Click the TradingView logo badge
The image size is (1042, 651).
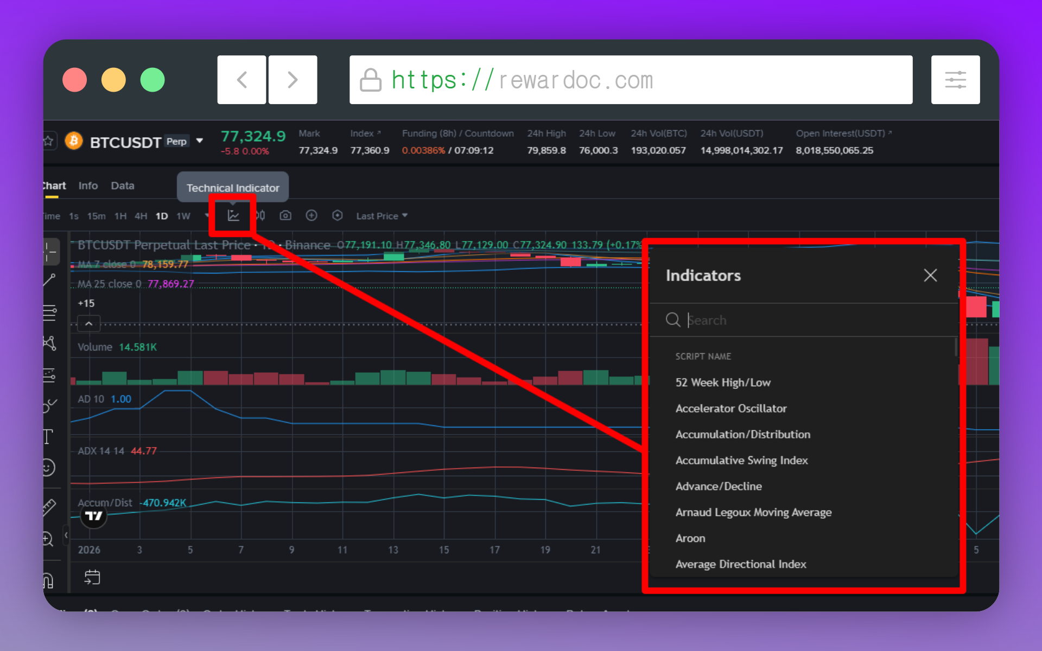point(94,516)
